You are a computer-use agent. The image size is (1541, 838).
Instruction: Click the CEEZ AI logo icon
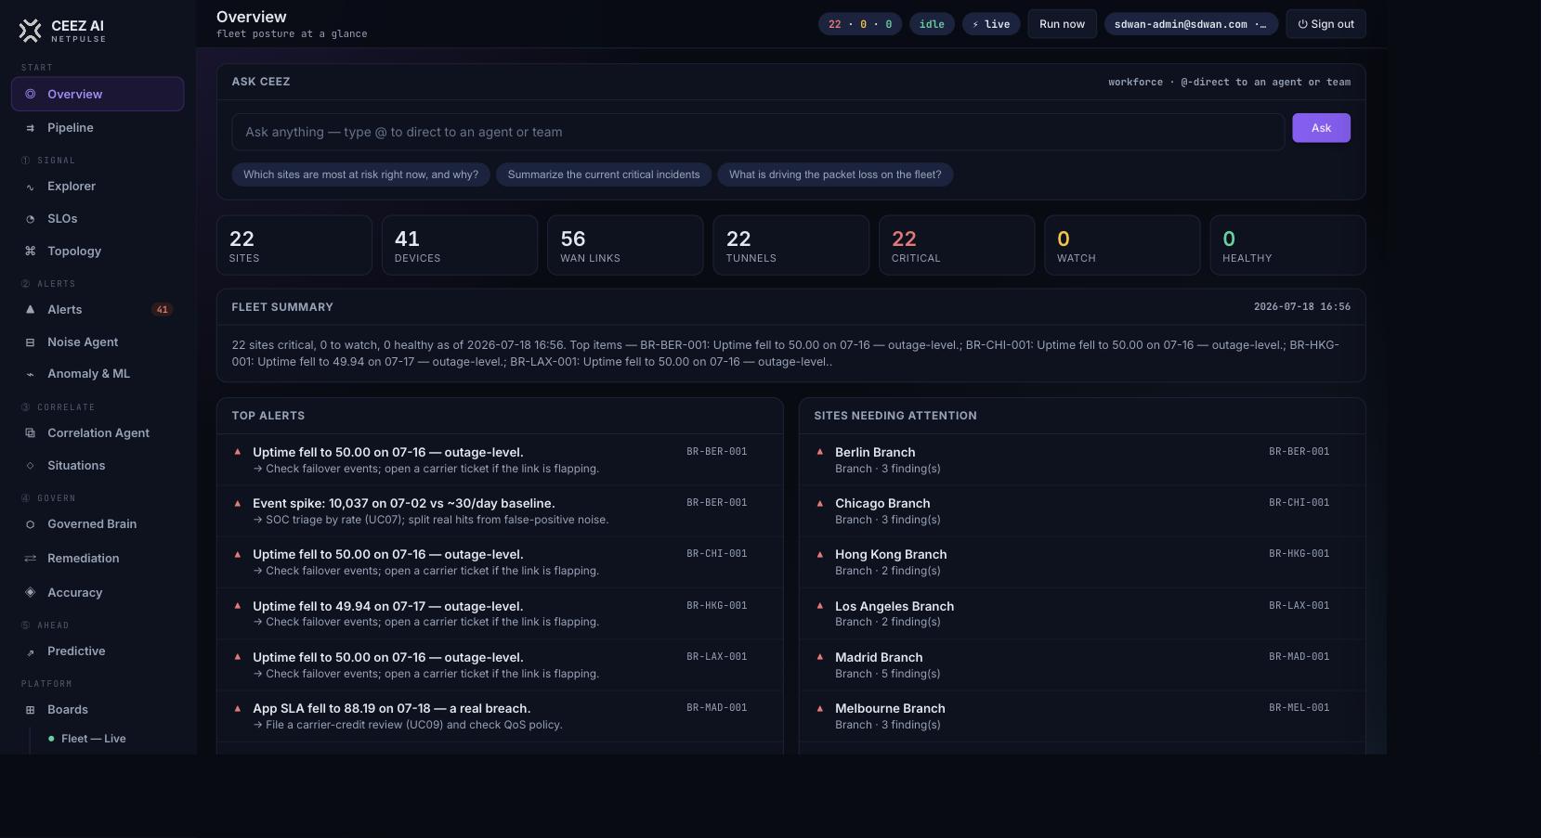31,31
